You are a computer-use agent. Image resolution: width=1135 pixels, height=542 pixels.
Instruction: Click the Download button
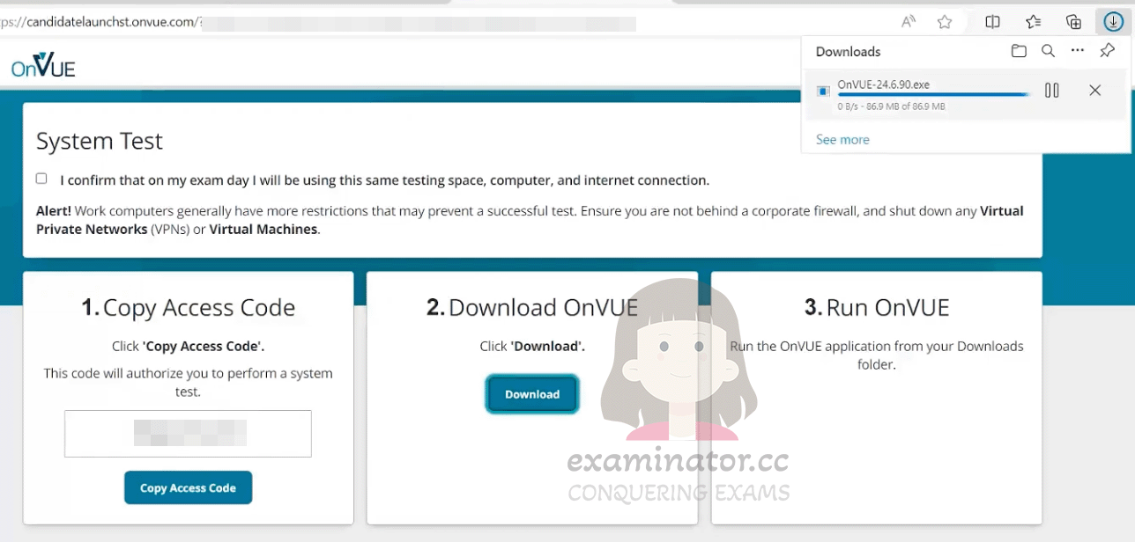pyautogui.click(x=532, y=394)
